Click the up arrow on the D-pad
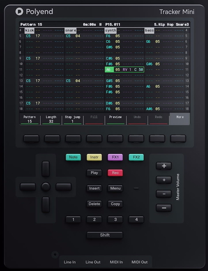208x271 pixels. tap(46, 169)
